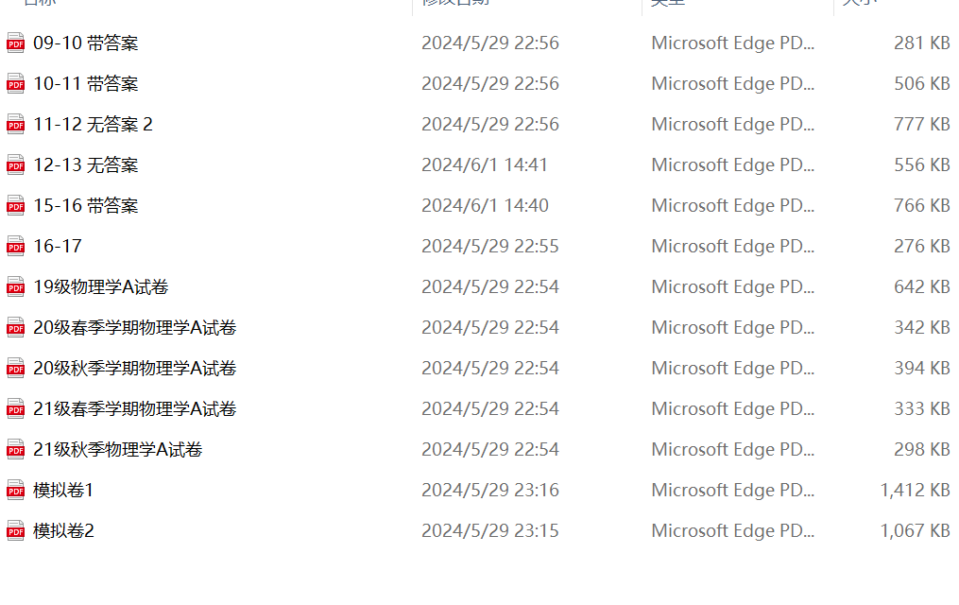This screenshot has width=959, height=605.
Task: Click the 2024/6/1 14:41 date entry
Action: pos(485,164)
